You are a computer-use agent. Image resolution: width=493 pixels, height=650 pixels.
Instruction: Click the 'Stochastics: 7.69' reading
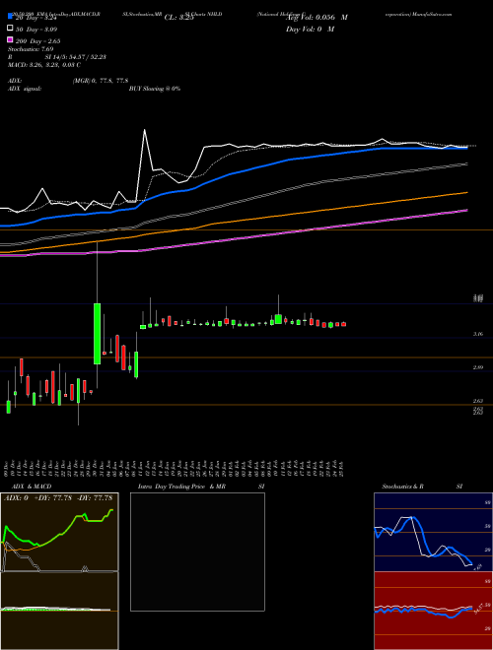(x=31, y=49)
